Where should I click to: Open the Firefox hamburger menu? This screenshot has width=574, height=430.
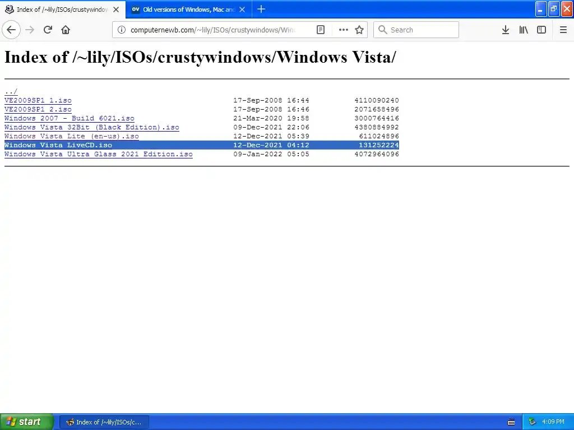pos(563,30)
